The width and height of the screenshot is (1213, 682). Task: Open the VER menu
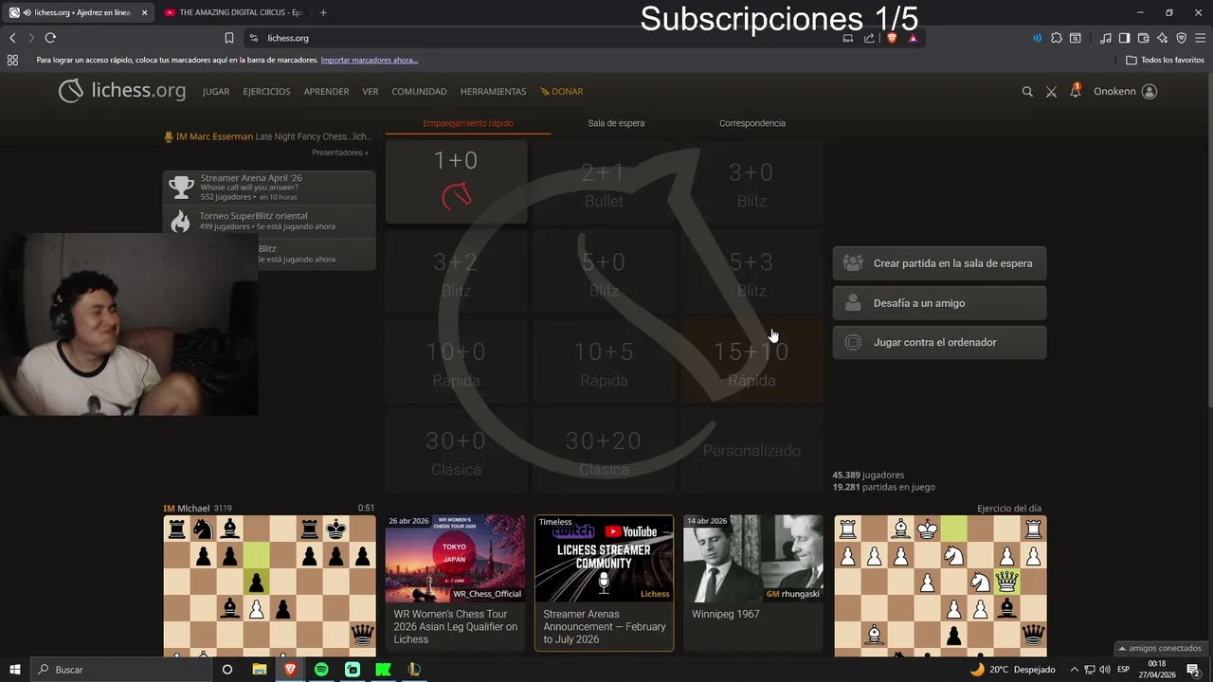(x=371, y=92)
